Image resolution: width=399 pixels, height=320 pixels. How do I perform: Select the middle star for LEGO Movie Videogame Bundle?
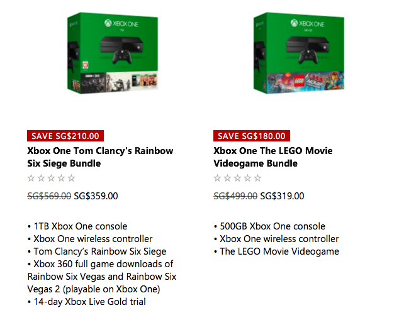click(238, 179)
